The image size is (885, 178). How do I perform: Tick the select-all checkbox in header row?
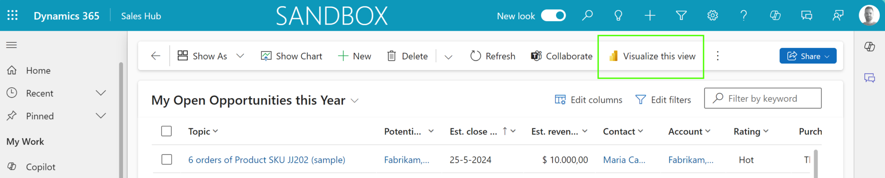pyautogui.click(x=166, y=131)
